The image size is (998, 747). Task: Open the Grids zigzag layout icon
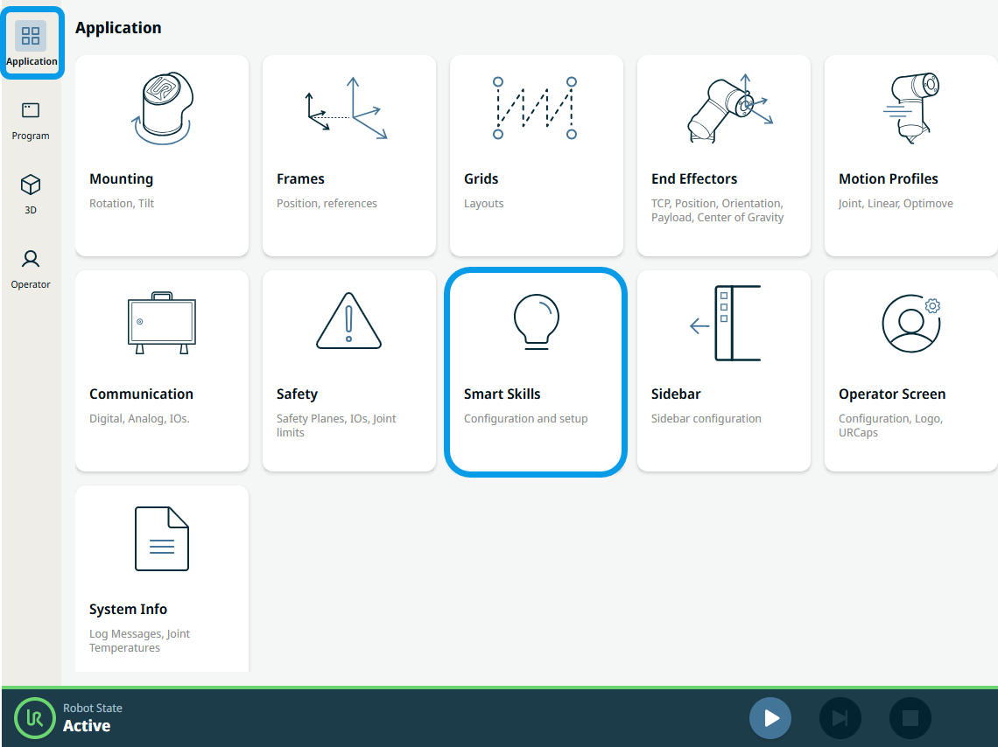pyautogui.click(x=535, y=108)
